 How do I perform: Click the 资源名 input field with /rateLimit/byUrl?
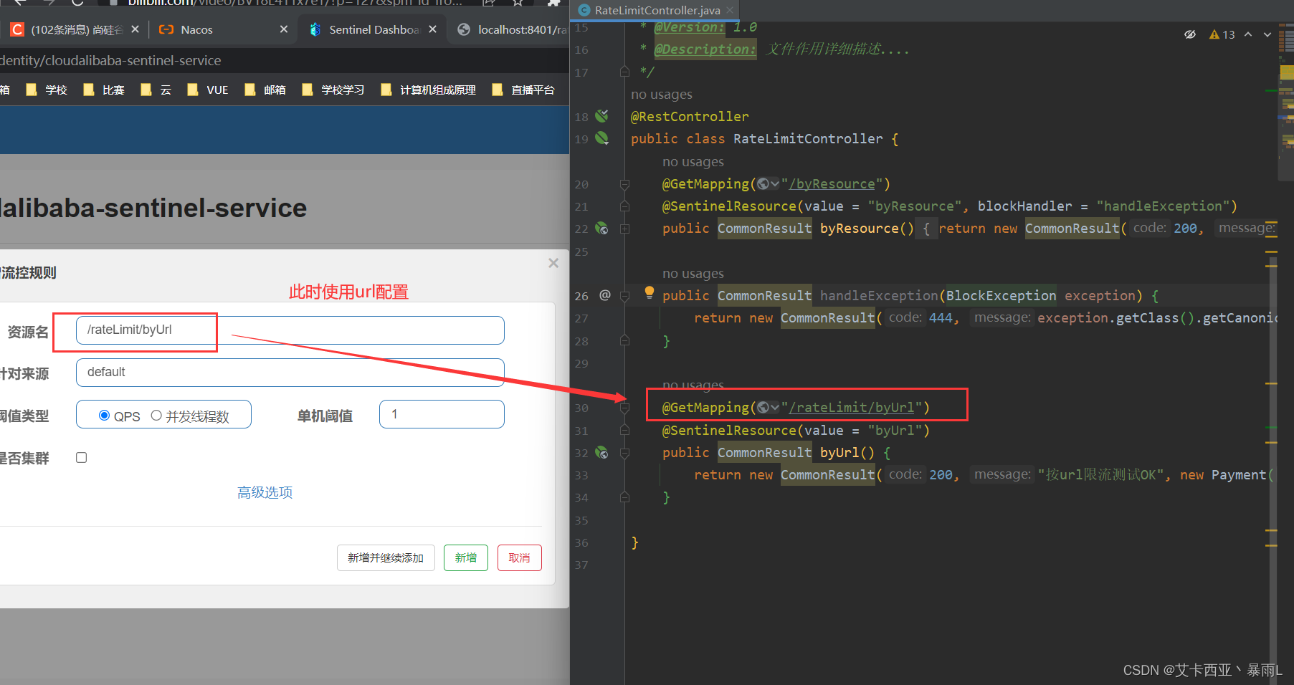[290, 330]
